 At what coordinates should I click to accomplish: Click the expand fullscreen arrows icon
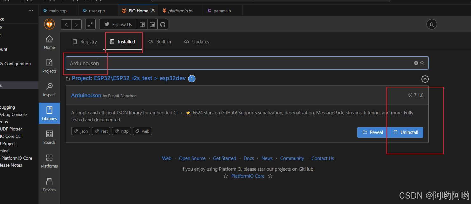tap(91, 24)
